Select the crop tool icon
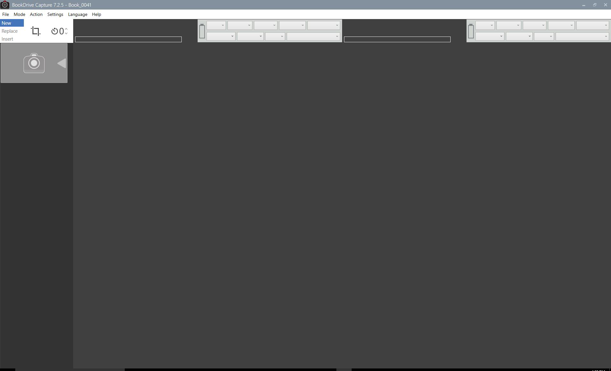This screenshot has width=611, height=371. (36, 30)
